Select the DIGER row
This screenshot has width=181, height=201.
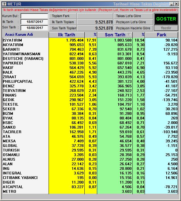(x=90, y=182)
